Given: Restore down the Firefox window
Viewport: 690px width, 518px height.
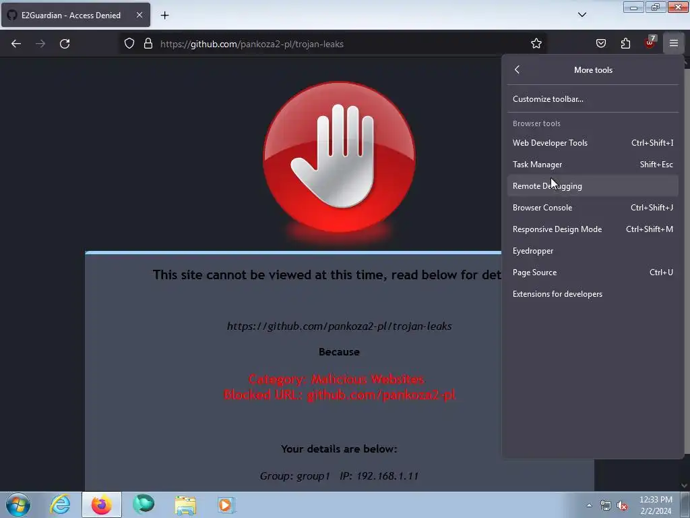Looking at the screenshot, I should click(x=656, y=7).
